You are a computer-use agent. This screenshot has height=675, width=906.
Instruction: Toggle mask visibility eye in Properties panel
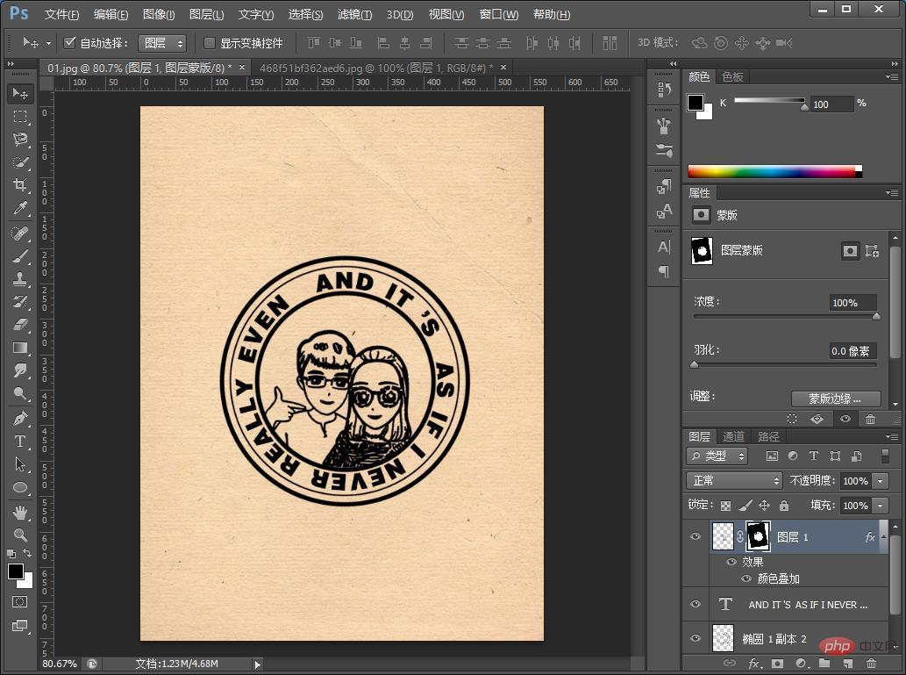pos(845,419)
